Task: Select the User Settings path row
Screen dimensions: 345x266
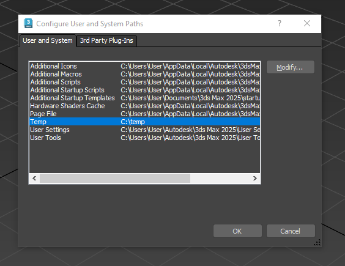Action: pyautogui.click(x=145, y=130)
